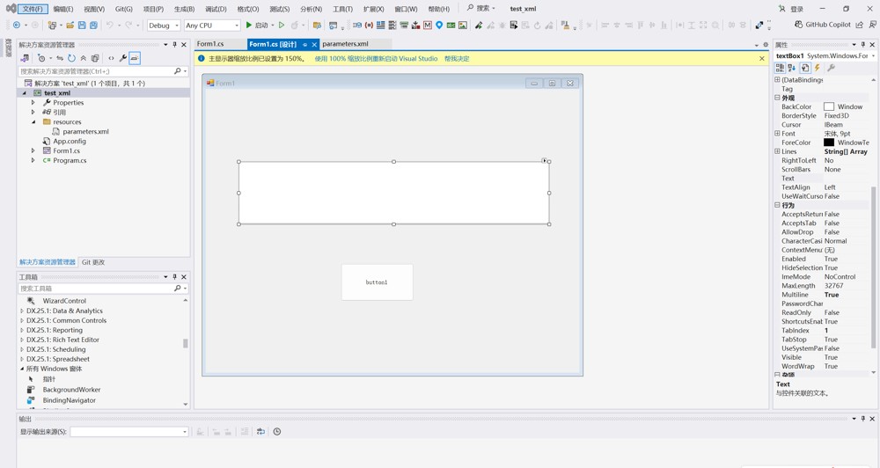Expand DX.25.1: Reporting toolbox group
The height and width of the screenshot is (468, 880).
pyautogui.click(x=22, y=330)
